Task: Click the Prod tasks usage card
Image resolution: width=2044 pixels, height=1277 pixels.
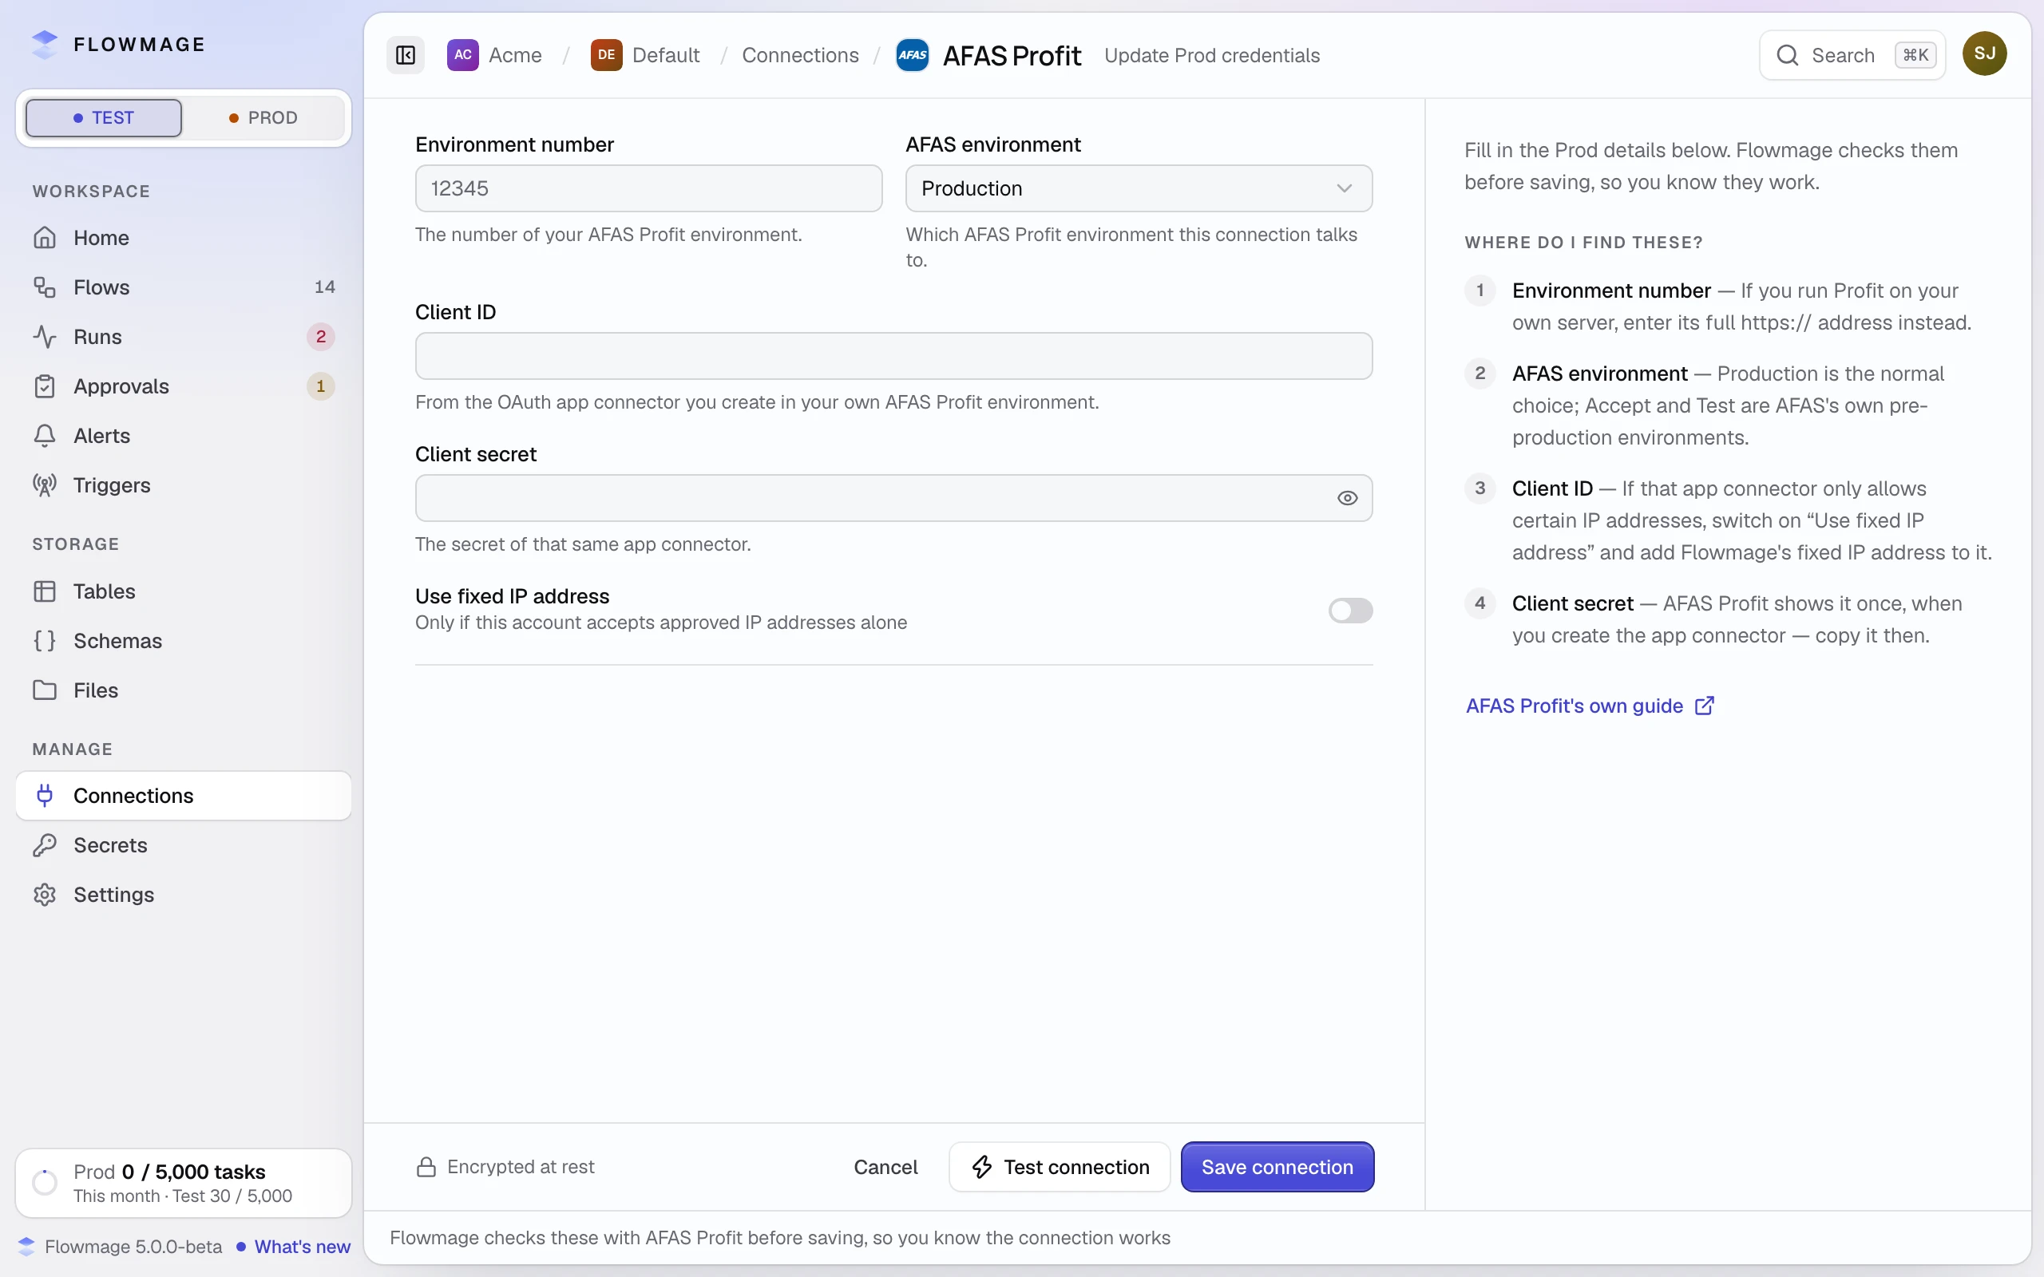Action: 184,1184
